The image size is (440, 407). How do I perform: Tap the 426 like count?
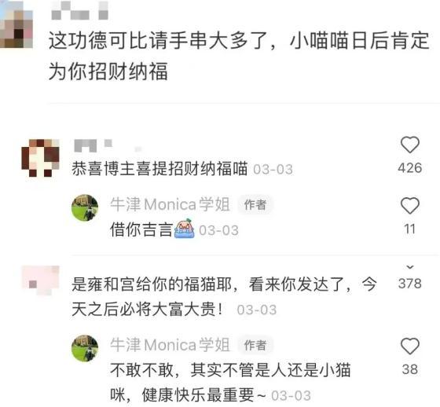click(x=409, y=168)
